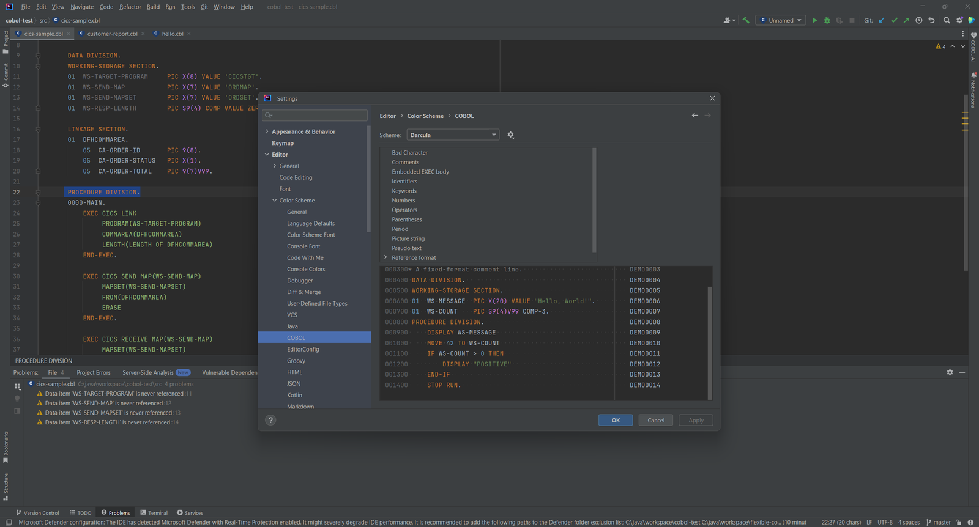Click the settings search field
This screenshot has height=527, width=979.
315,115
